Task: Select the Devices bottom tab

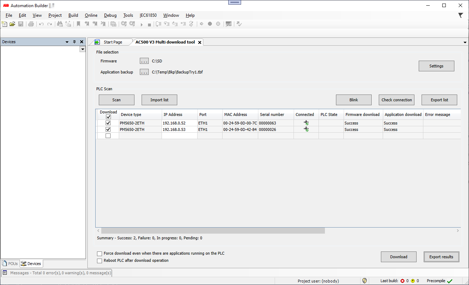Action: [31, 264]
